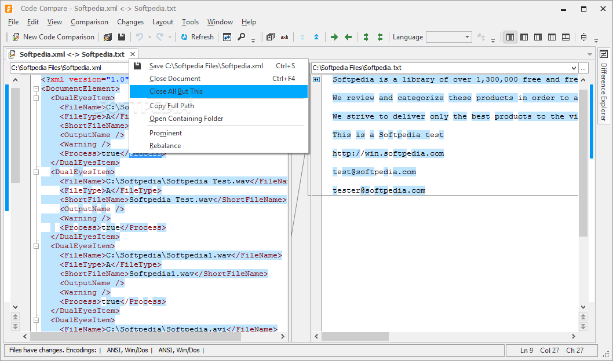Screen dimensions: 613x361
Task: Select the three-column layout toggle
Action: coord(552,37)
